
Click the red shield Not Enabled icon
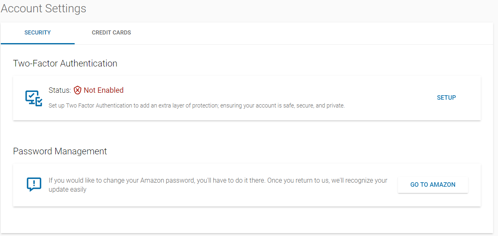click(x=78, y=90)
